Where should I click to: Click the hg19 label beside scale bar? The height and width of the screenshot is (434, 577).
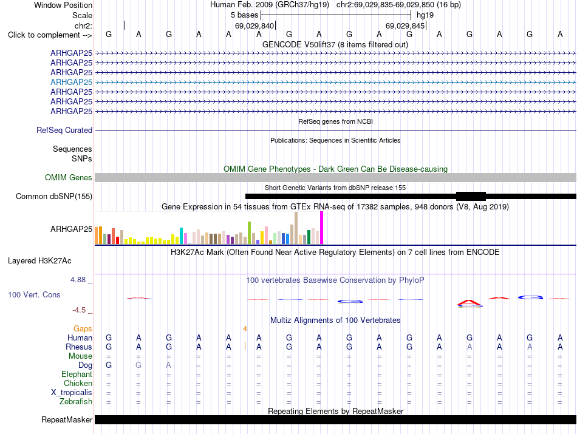[425, 15]
